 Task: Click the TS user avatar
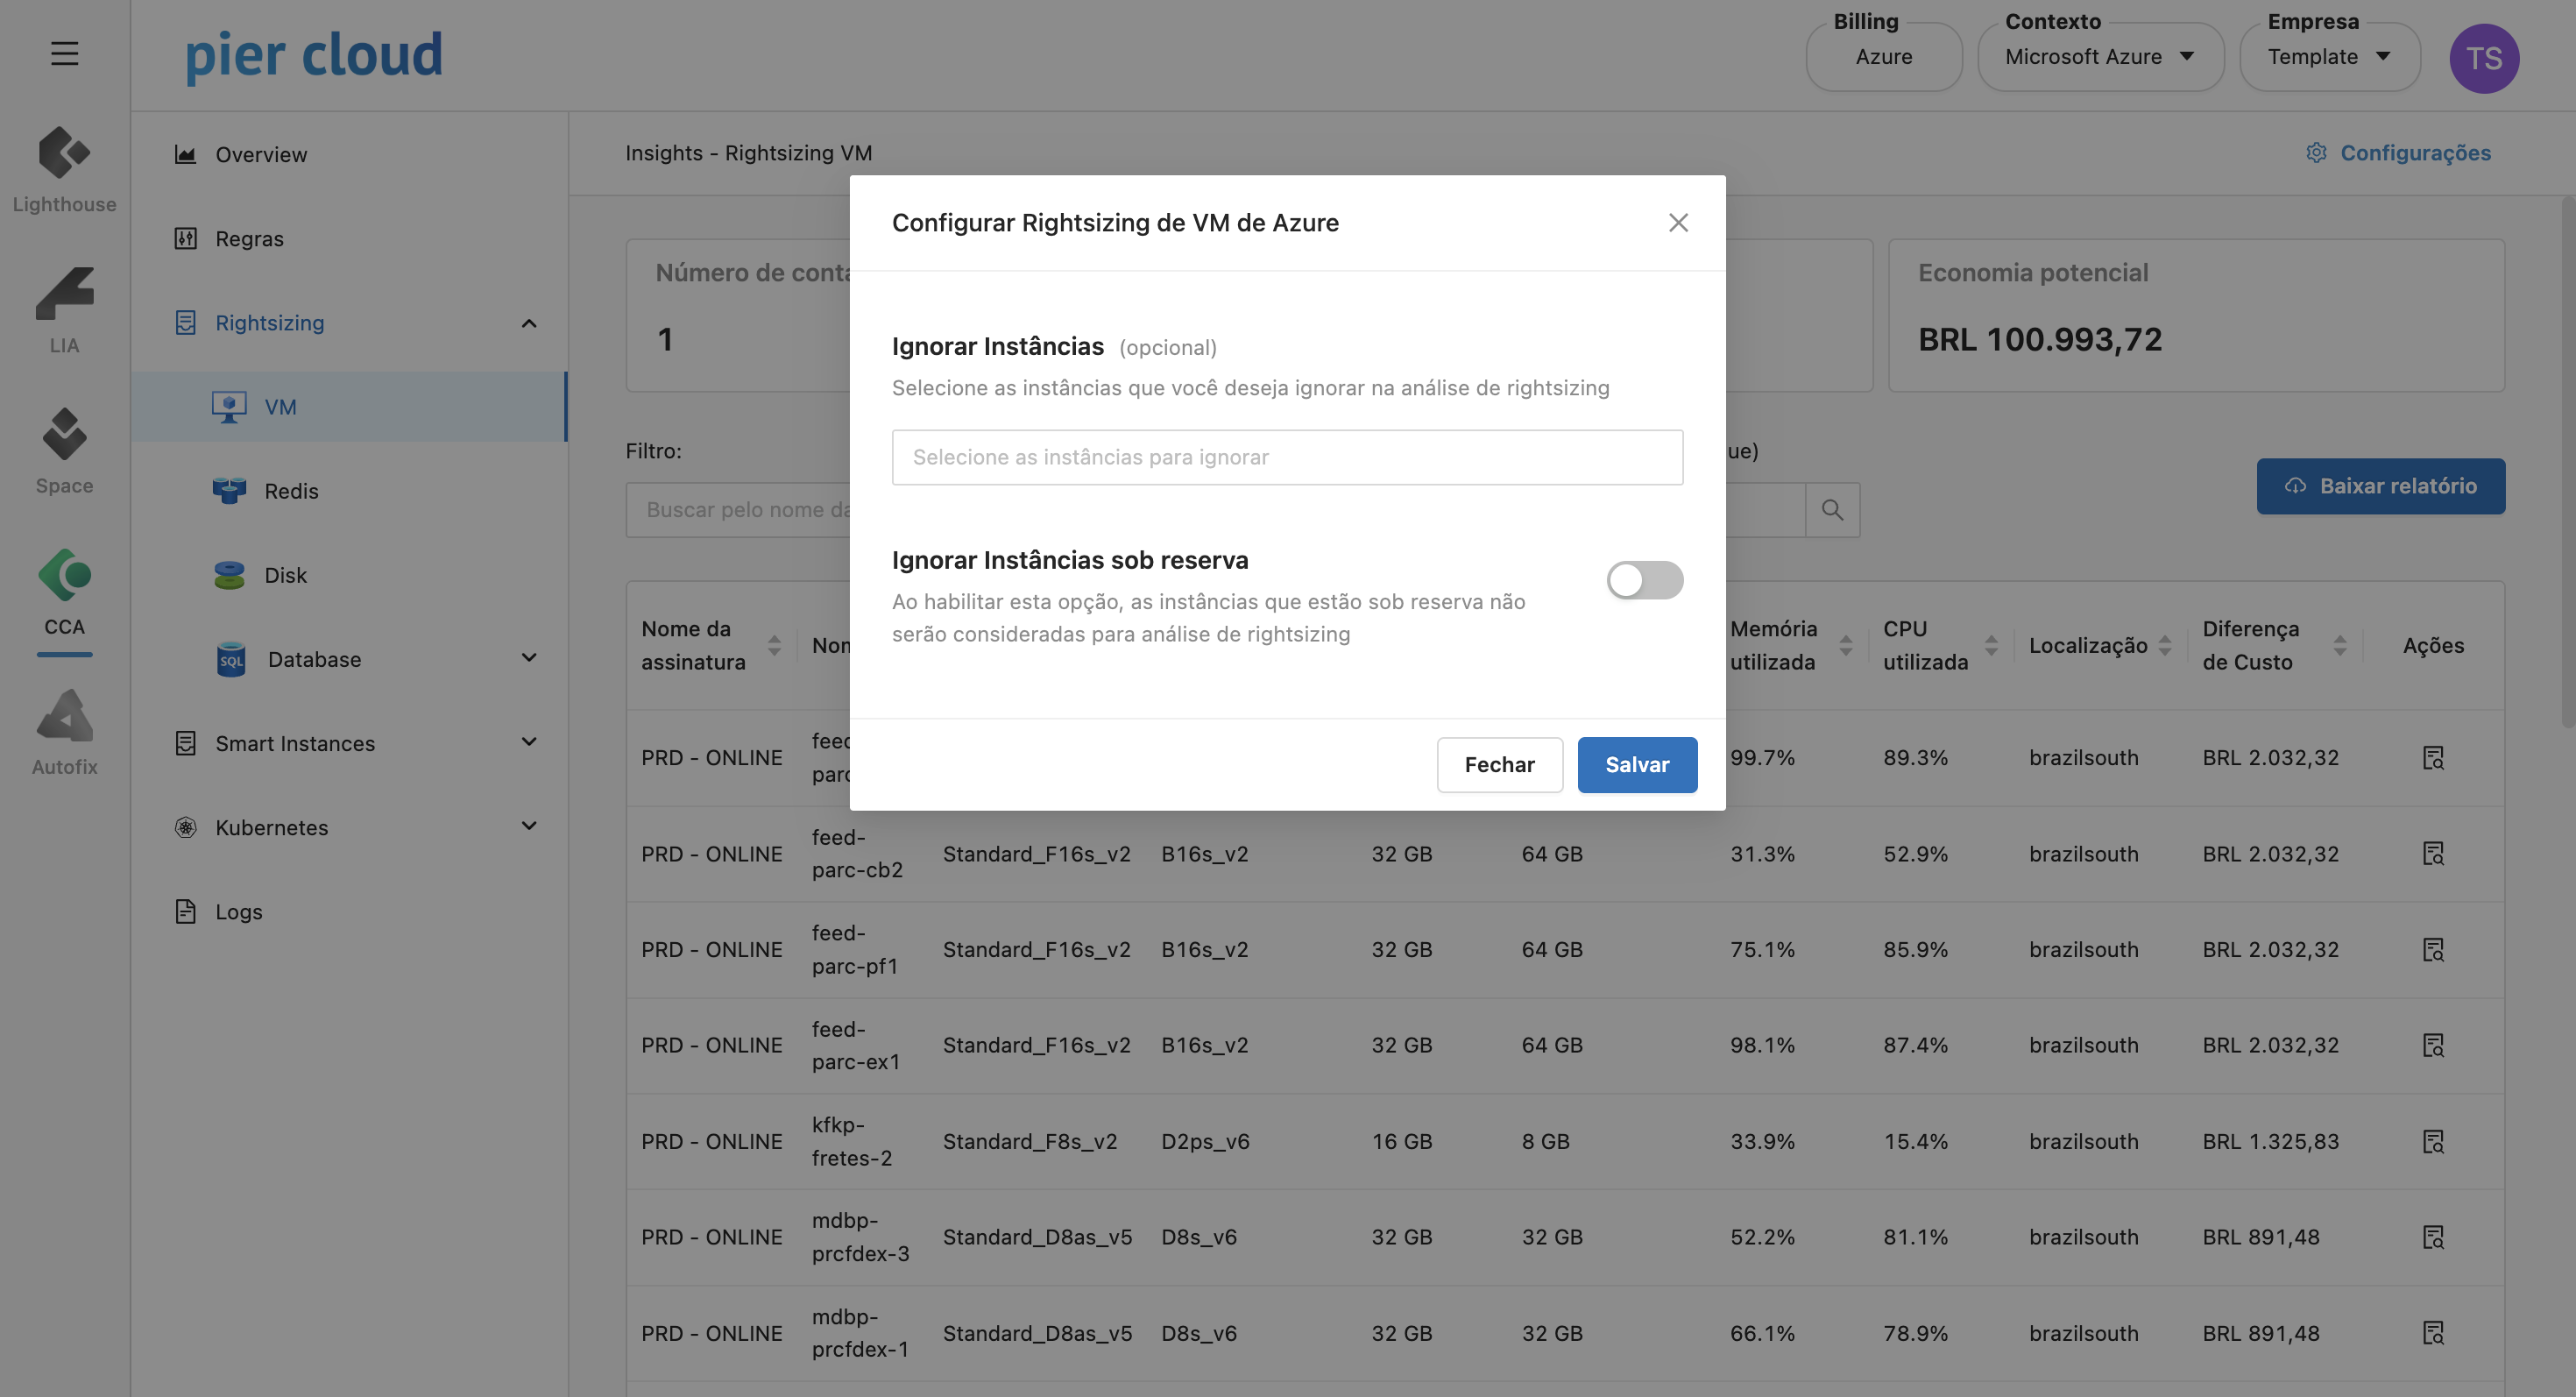[2484, 58]
